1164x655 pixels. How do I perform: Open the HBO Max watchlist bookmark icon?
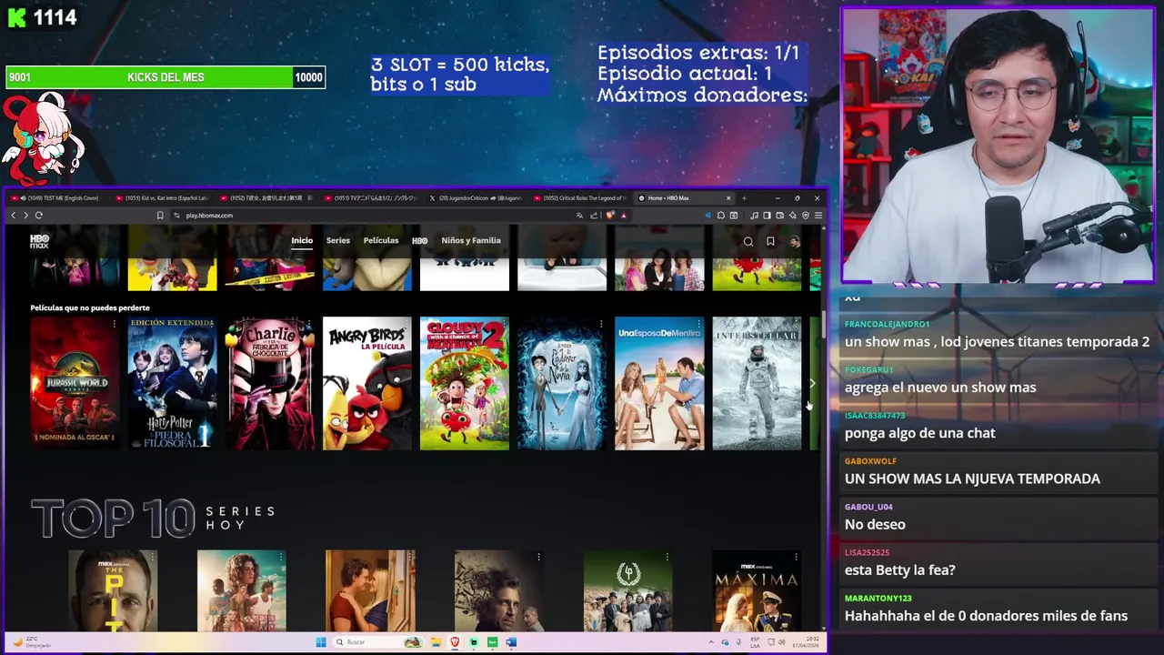(770, 241)
